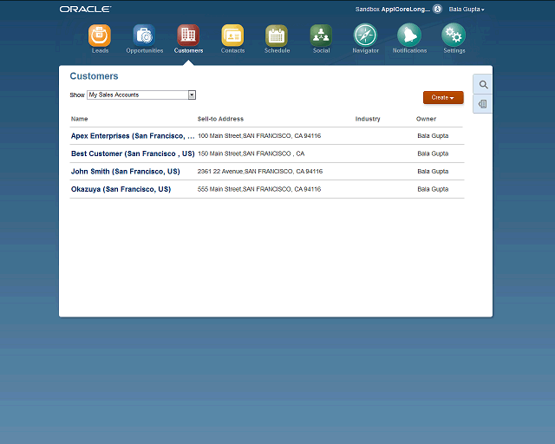Sort by Sell-to Address column header
Image resolution: width=555 pixels, height=444 pixels.
pos(220,119)
